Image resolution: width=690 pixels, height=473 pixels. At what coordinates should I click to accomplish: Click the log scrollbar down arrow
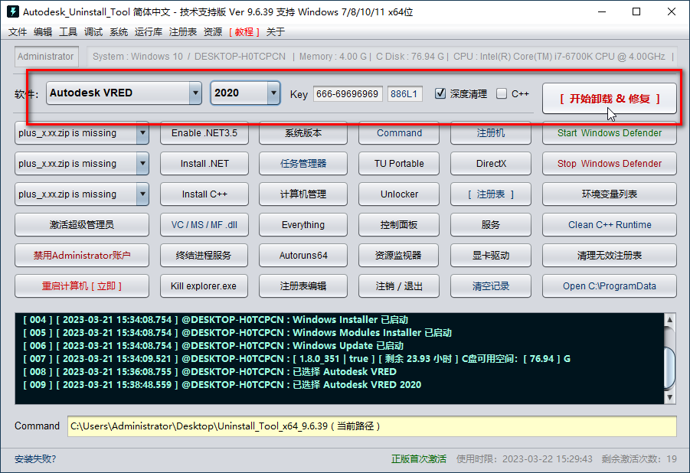[x=670, y=397]
